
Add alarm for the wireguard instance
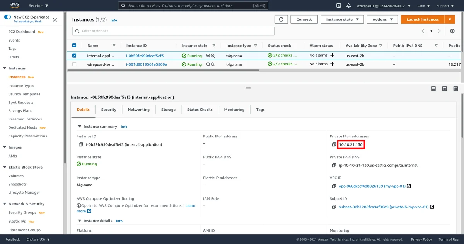[332, 64]
